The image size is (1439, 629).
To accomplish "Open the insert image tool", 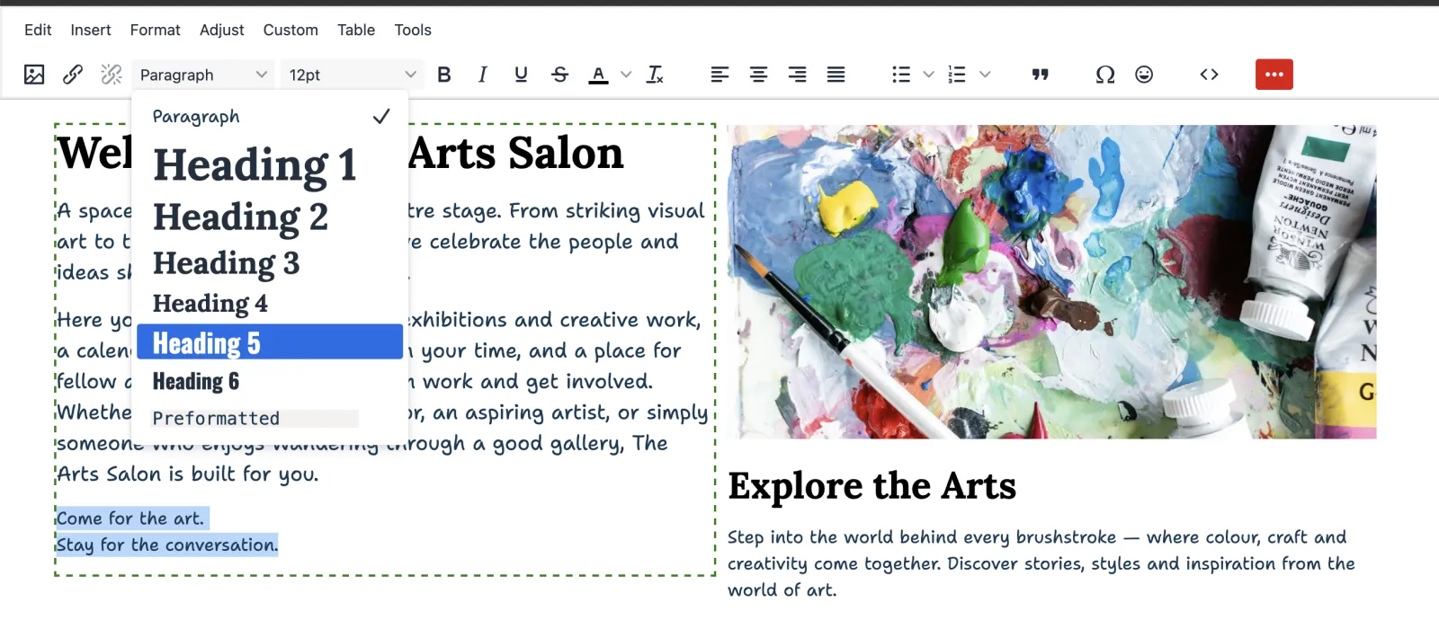I will [x=34, y=75].
